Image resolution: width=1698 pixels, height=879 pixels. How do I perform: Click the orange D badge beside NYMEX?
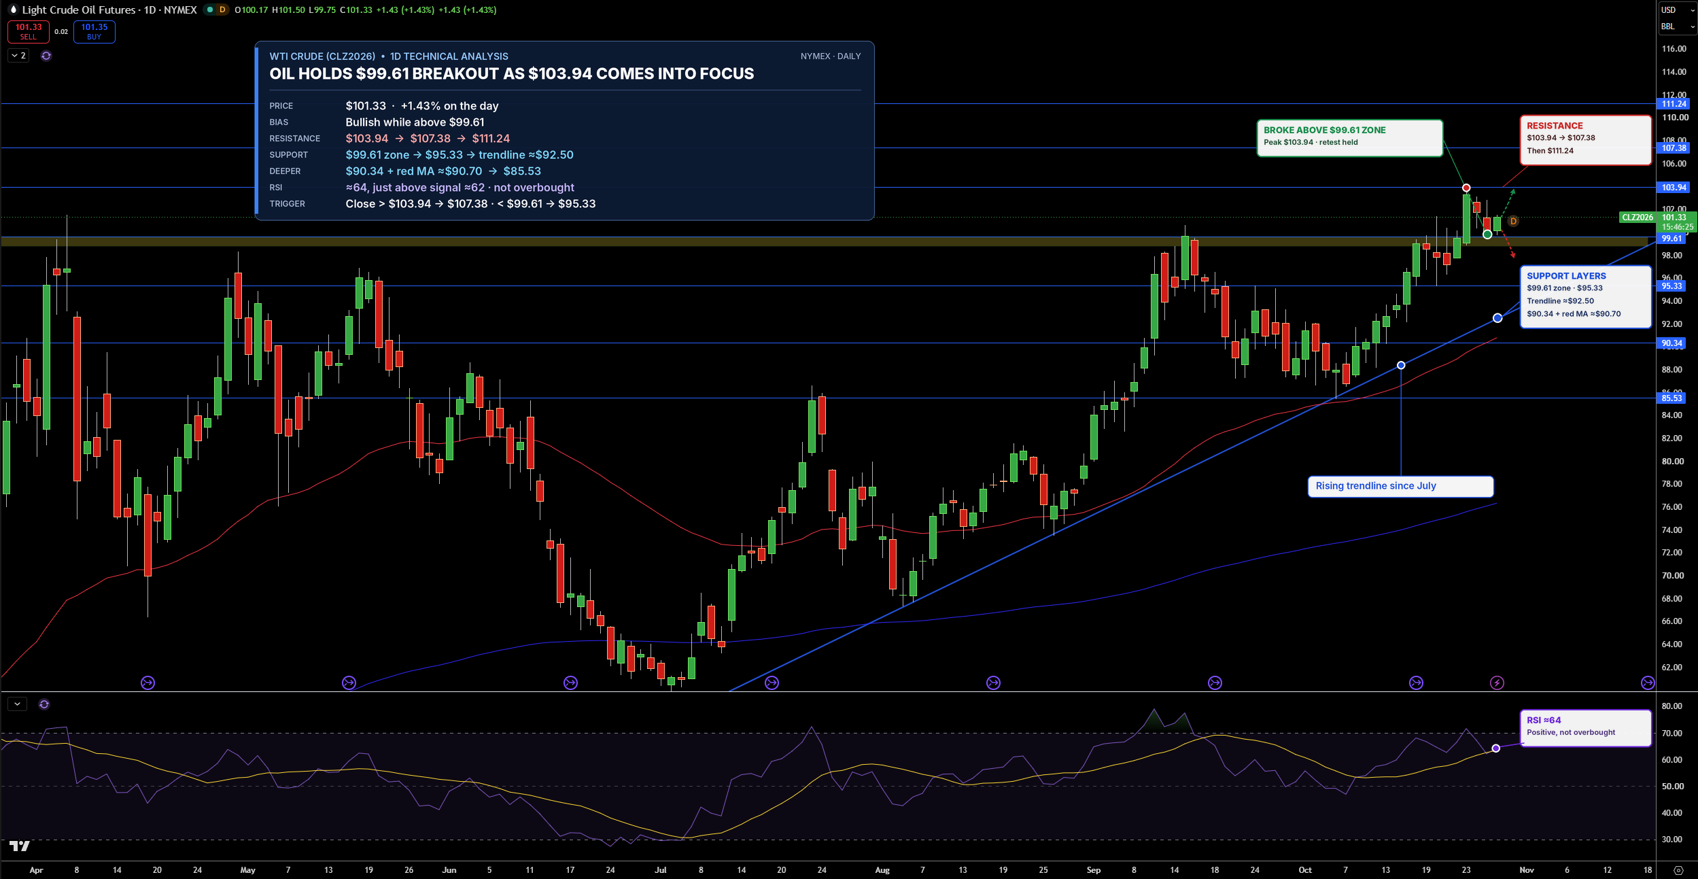click(x=222, y=10)
